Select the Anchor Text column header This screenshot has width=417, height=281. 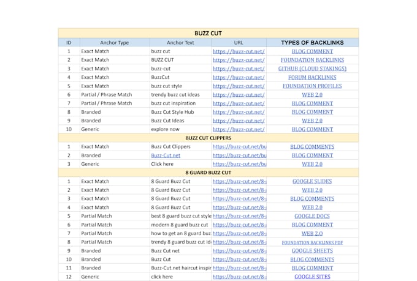click(180, 42)
